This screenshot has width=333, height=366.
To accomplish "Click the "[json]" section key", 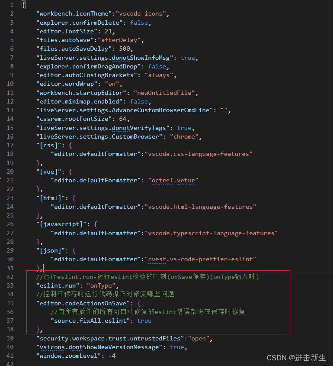I will coord(51,251).
